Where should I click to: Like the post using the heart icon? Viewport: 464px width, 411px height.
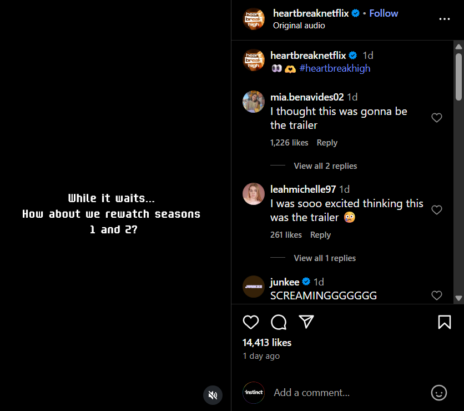251,322
